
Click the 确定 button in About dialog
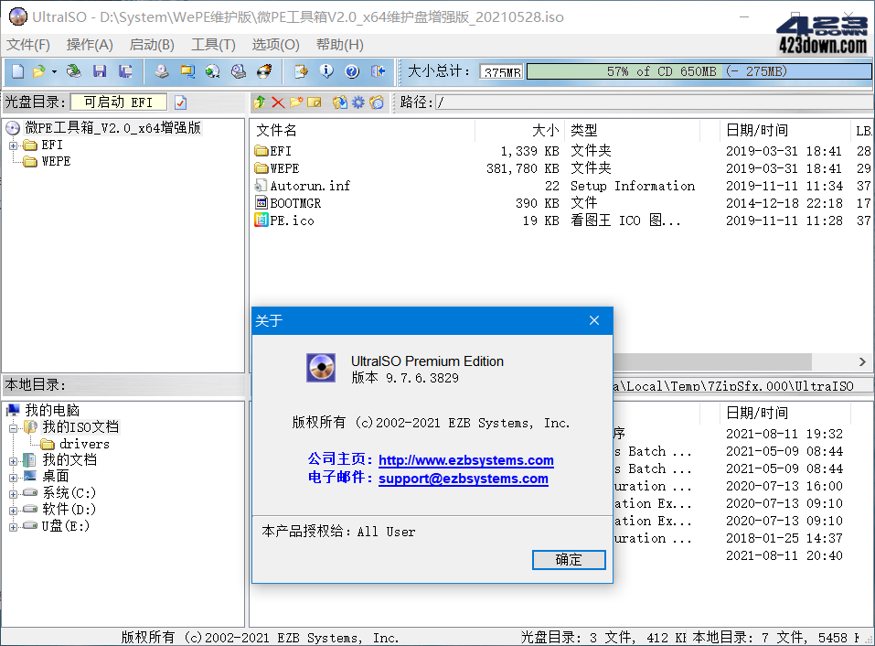tap(568, 560)
